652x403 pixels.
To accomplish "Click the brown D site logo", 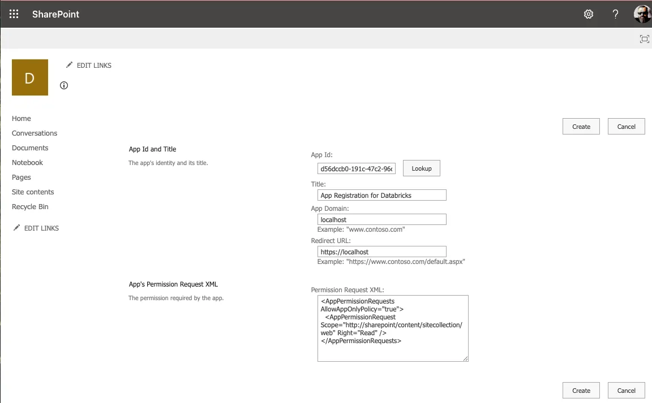I will 30,77.
